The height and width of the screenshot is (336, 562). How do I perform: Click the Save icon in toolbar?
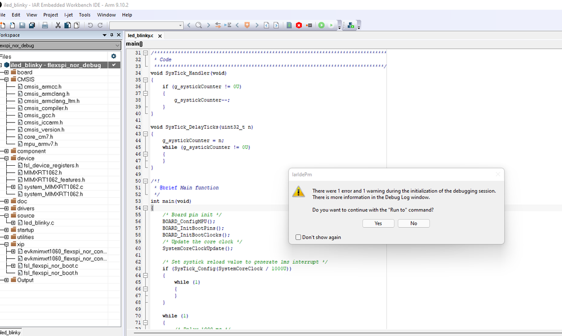pos(22,25)
